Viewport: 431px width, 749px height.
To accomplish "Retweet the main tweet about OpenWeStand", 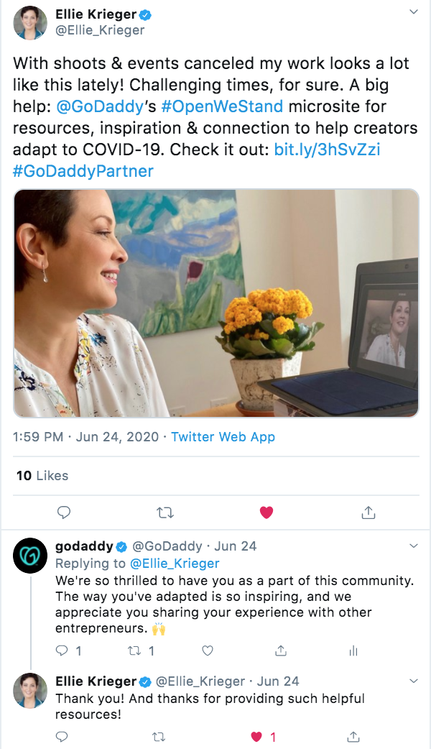I will [164, 513].
